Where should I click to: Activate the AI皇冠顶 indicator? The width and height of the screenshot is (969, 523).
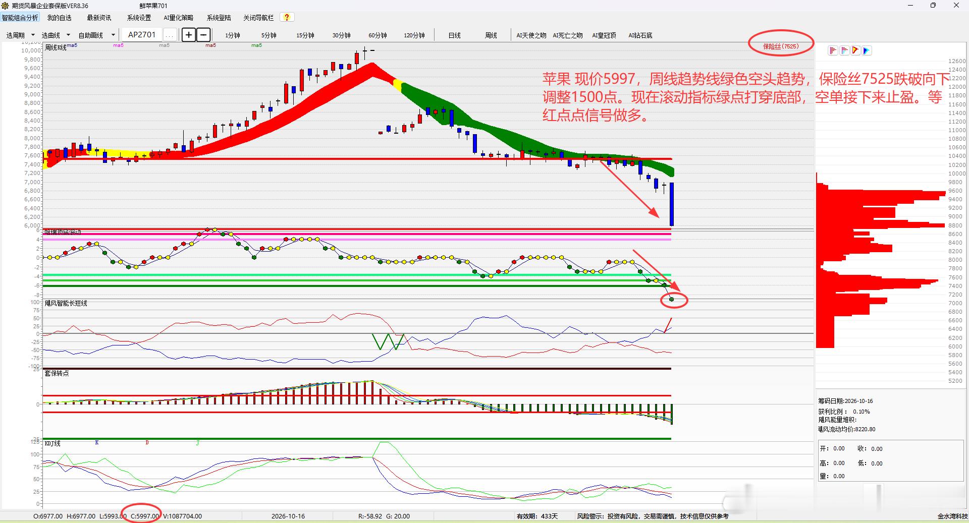tap(604, 35)
